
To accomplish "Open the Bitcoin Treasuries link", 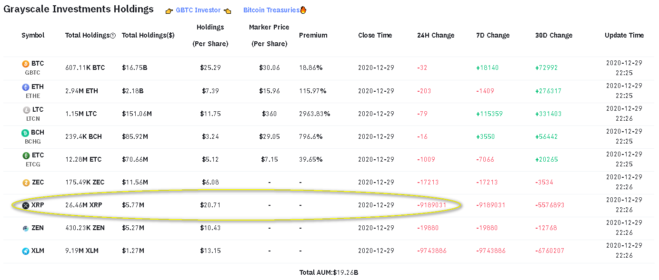I will pyautogui.click(x=271, y=10).
